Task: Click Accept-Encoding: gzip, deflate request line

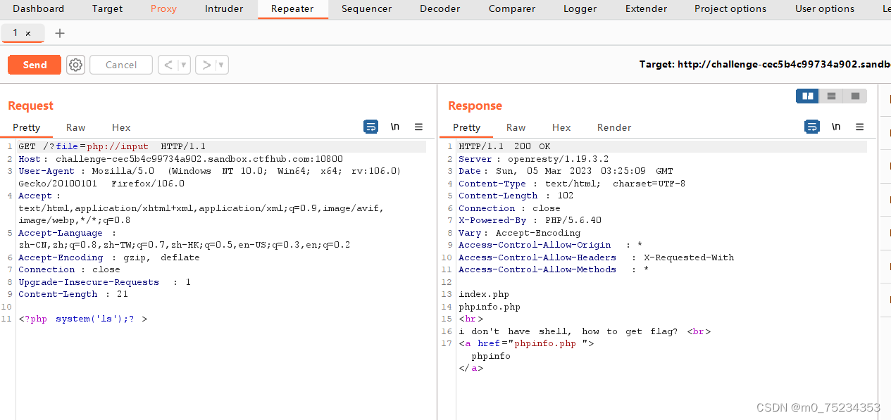Action: [108, 257]
